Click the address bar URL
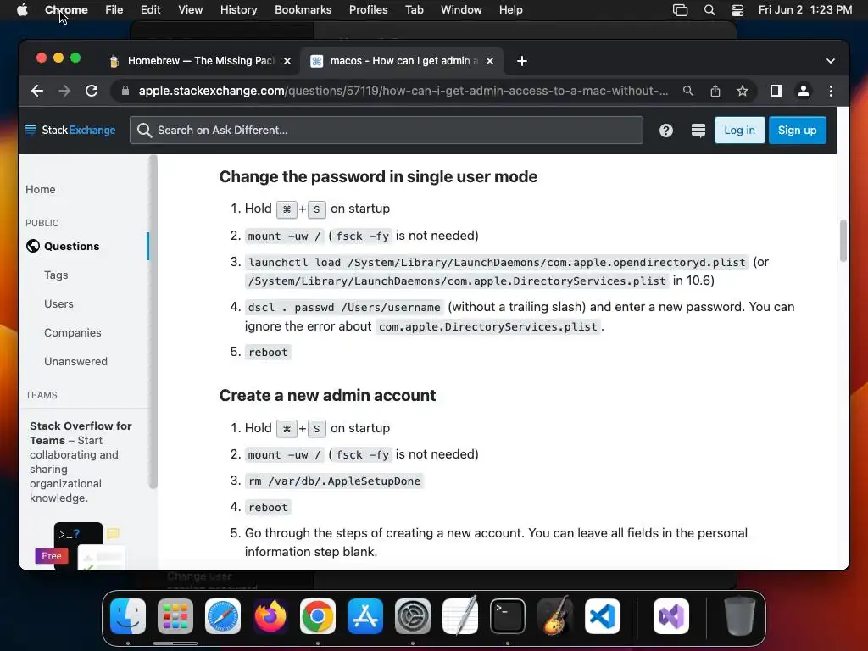Screen dimensions: 868x651 [x=403, y=91]
